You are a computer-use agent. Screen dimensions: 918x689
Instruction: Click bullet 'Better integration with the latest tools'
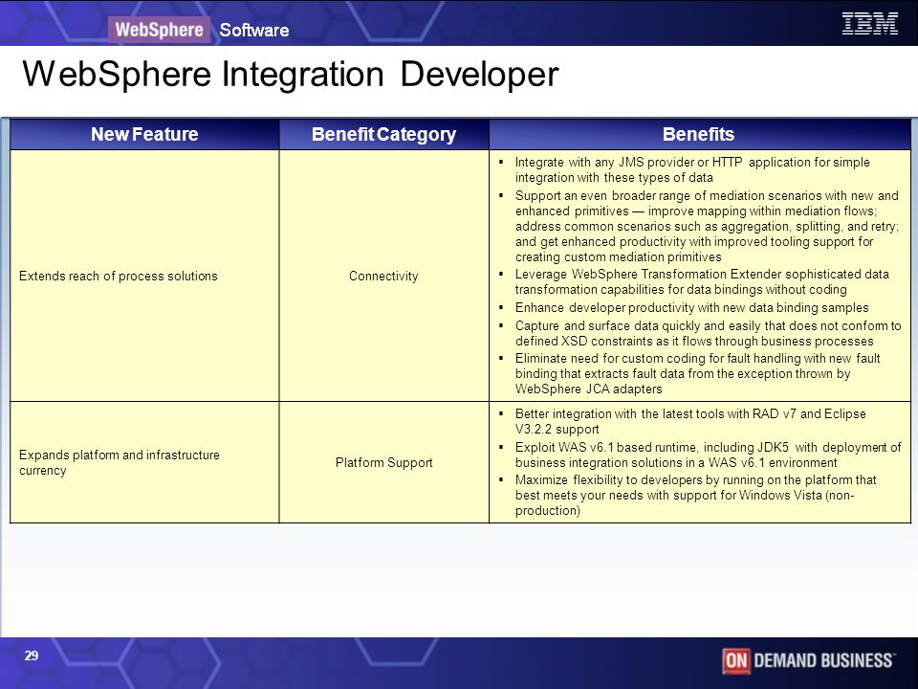click(690, 421)
